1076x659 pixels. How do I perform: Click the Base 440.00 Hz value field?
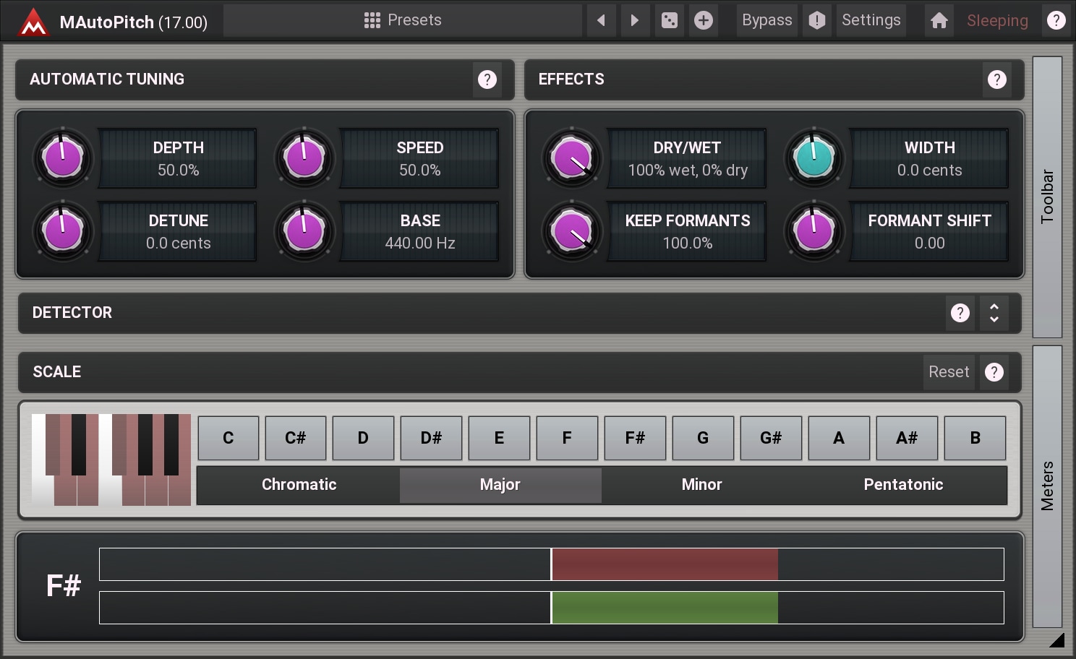419,232
